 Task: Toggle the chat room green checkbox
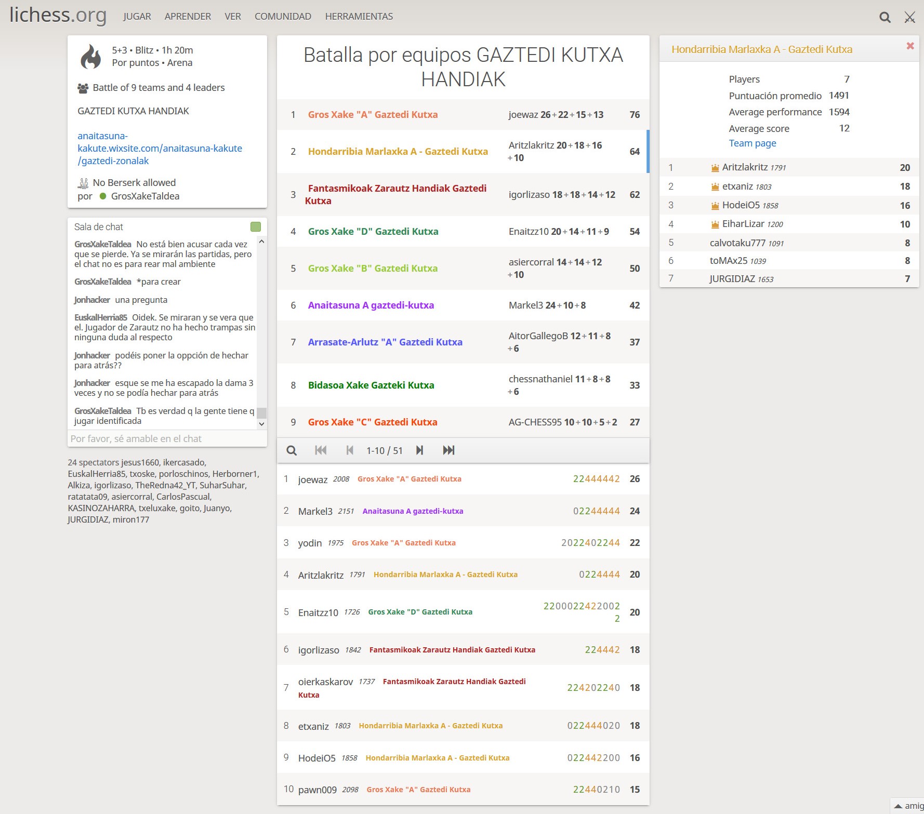tap(255, 226)
